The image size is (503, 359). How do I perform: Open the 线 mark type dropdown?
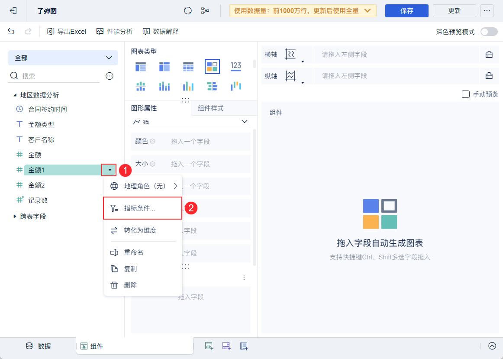(191, 122)
